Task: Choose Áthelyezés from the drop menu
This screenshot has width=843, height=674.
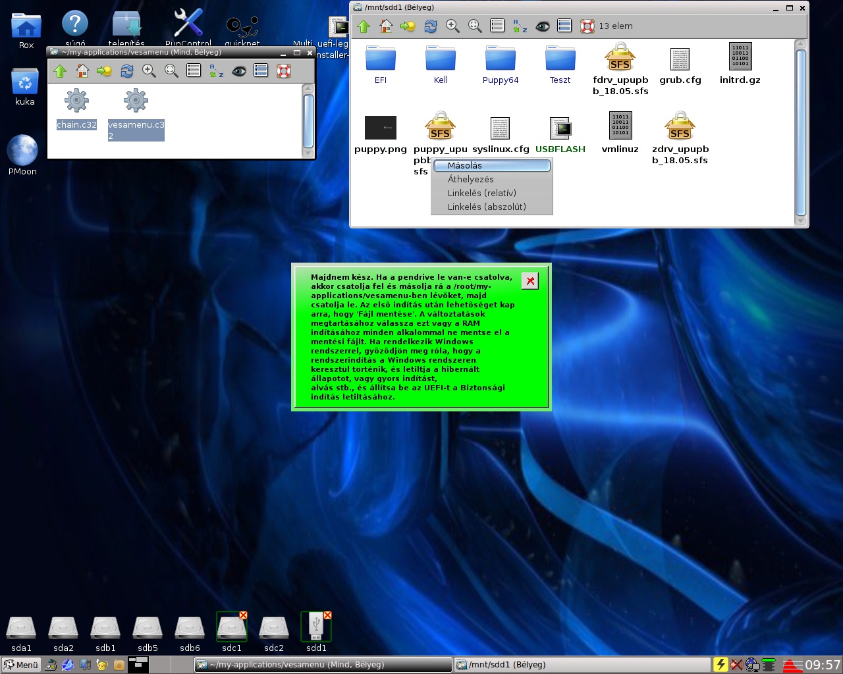Action: (491, 179)
